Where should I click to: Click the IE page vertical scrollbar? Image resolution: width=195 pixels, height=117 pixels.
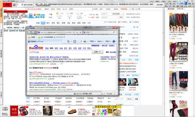117,67
